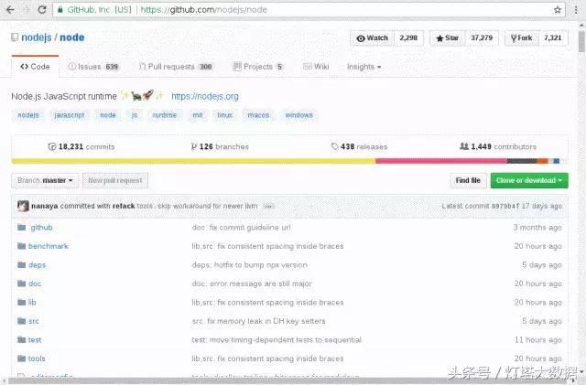Select the macos topic tag
This screenshot has height=385, width=586.
(258, 115)
